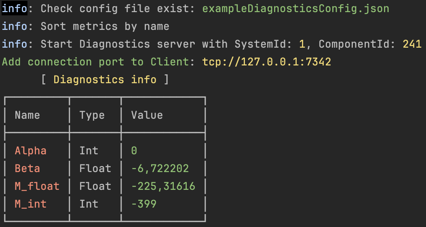Select the Alpha metric name
The height and width of the screenshot is (227, 426).
(x=31, y=151)
